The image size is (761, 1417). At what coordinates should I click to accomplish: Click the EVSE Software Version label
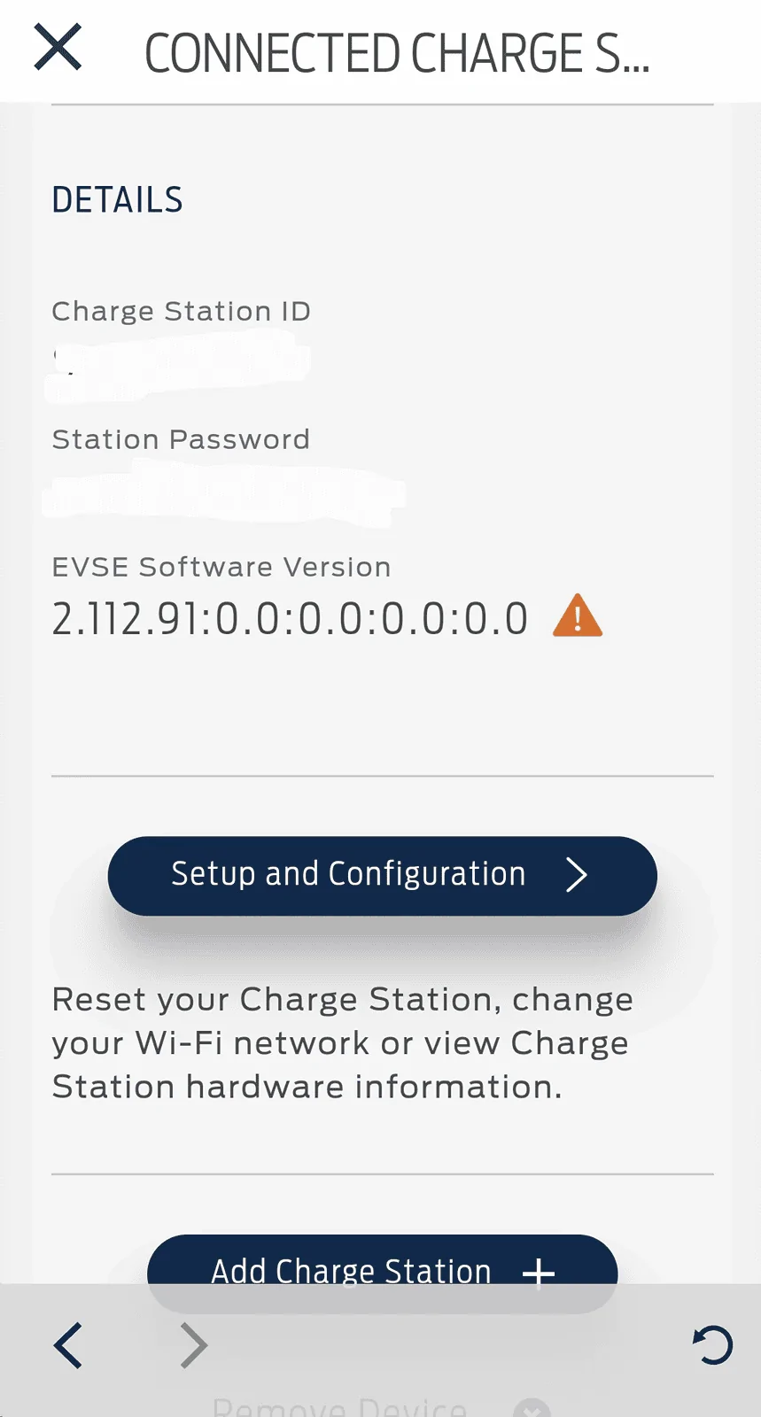[221, 567]
